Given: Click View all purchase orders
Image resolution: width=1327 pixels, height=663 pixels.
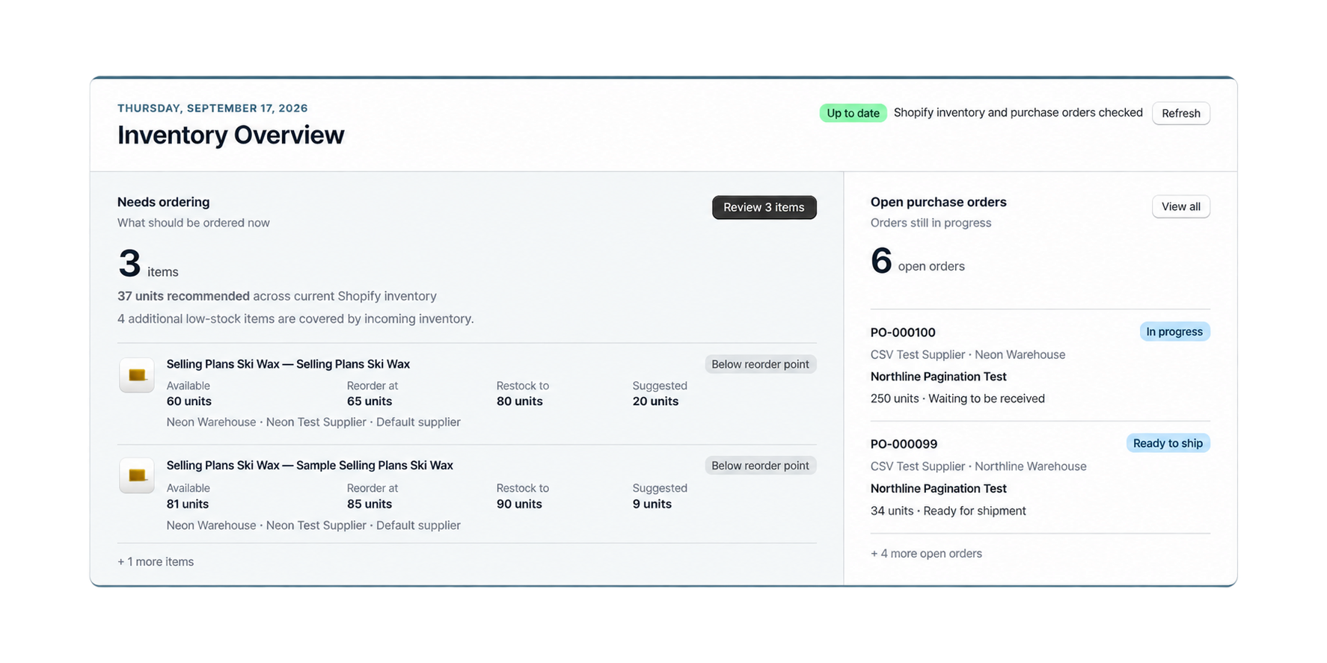Looking at the screenshot, I should tap(1180, 206).
